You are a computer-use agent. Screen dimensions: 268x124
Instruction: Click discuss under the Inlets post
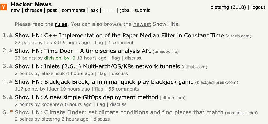120,73
